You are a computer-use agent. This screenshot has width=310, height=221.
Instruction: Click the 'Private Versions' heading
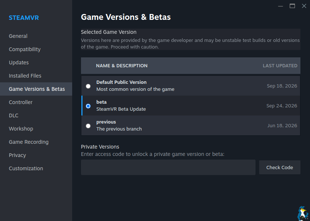point(100,147)
